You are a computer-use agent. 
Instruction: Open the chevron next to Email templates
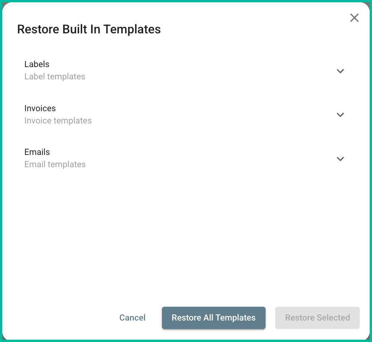[340, 159]
